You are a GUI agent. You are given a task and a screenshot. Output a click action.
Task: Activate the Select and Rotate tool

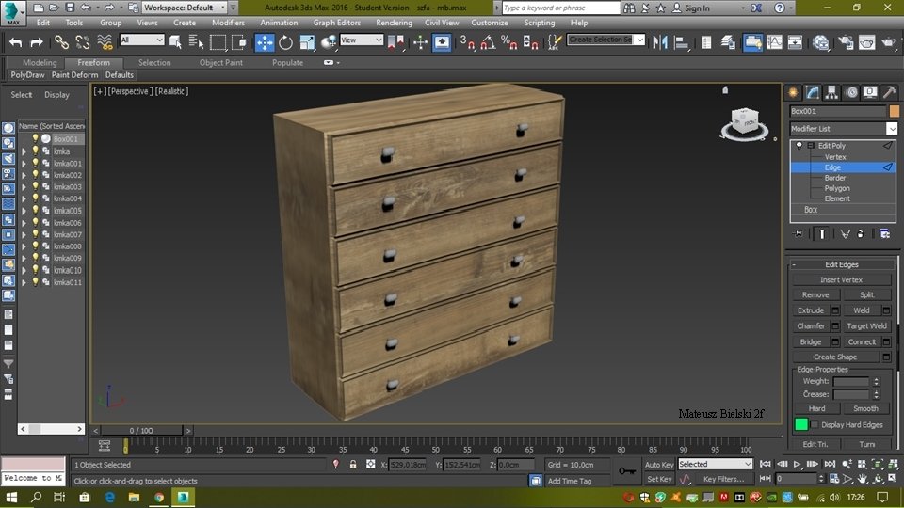click(286, 42)
